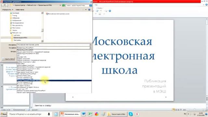Open the view options dropdown arrow in dialog toolbar
Image resolution: width=208 pixels, height=117 pixels.
pyautogui.click(x=86, y=10)
